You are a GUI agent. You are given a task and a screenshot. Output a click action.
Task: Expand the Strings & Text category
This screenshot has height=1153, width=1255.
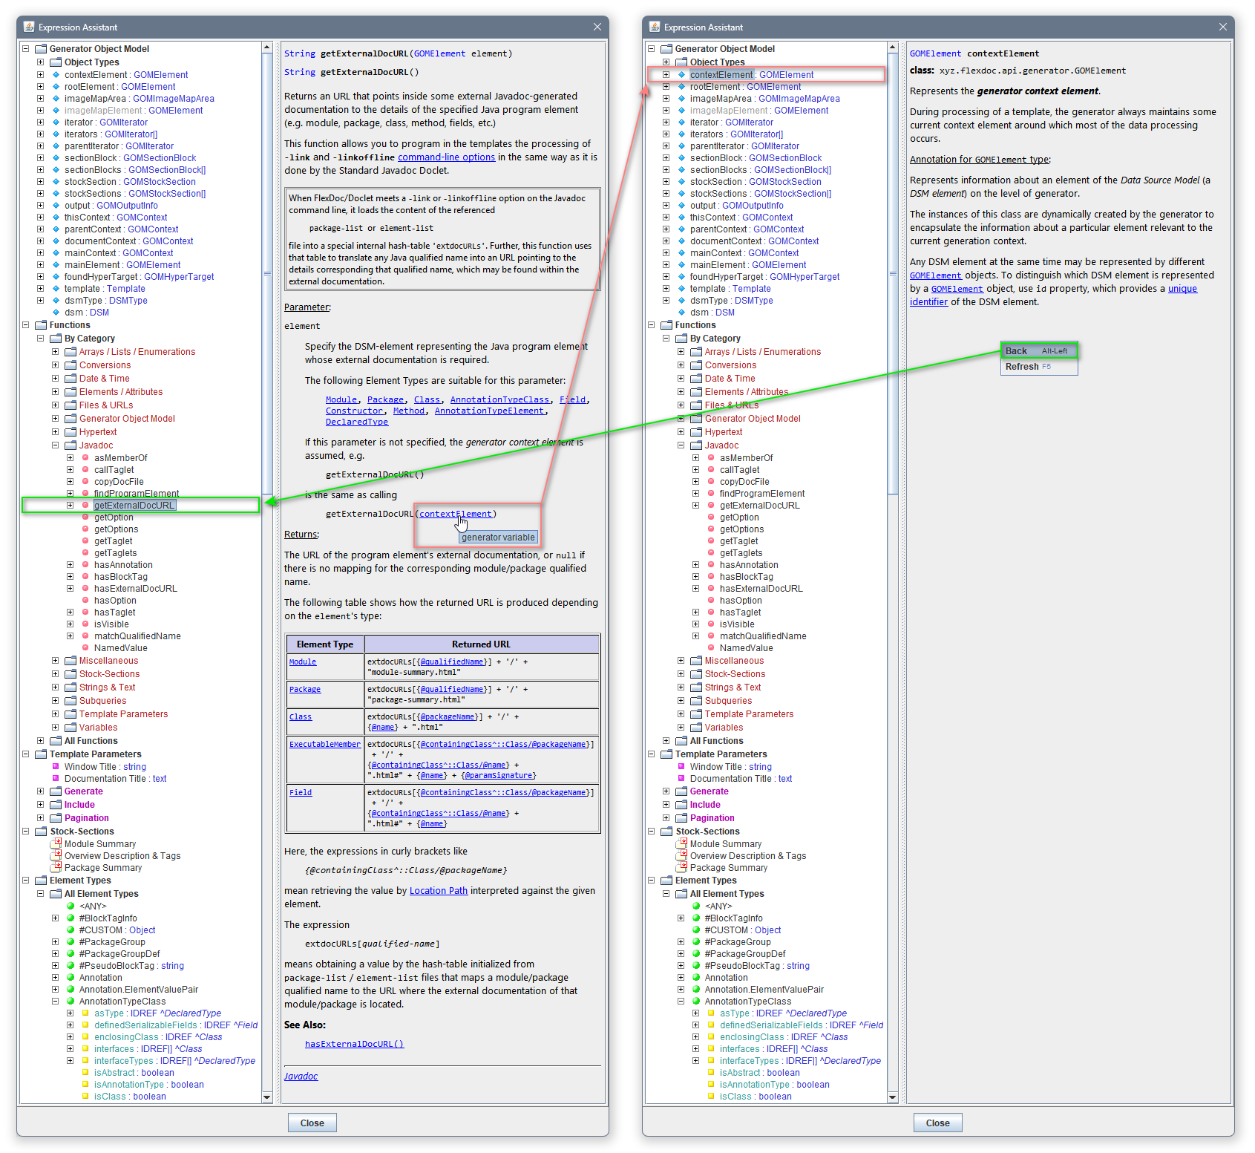[x=56, y=687]
